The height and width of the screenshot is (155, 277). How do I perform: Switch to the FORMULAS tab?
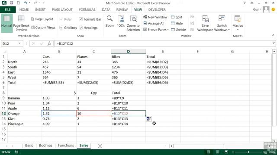click(x=87, y=9)
